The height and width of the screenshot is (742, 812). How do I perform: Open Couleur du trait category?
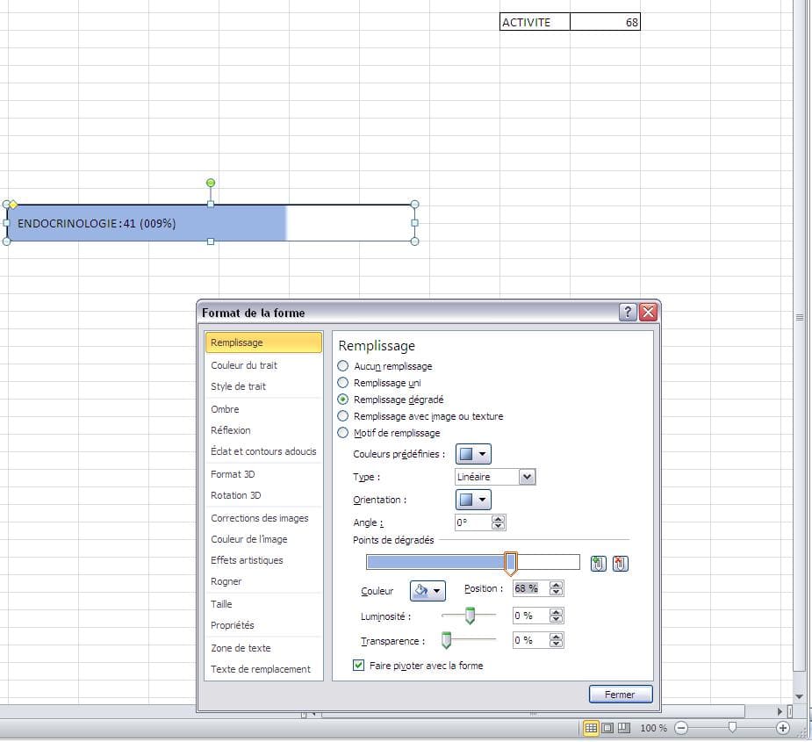click(244, 365)
